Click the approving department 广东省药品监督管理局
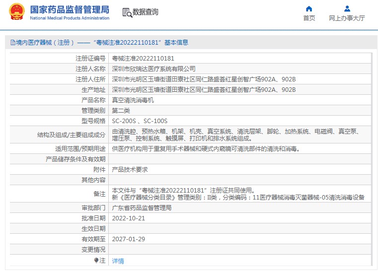The width and height of the screenshot is (378, 274). pos(142,208)
